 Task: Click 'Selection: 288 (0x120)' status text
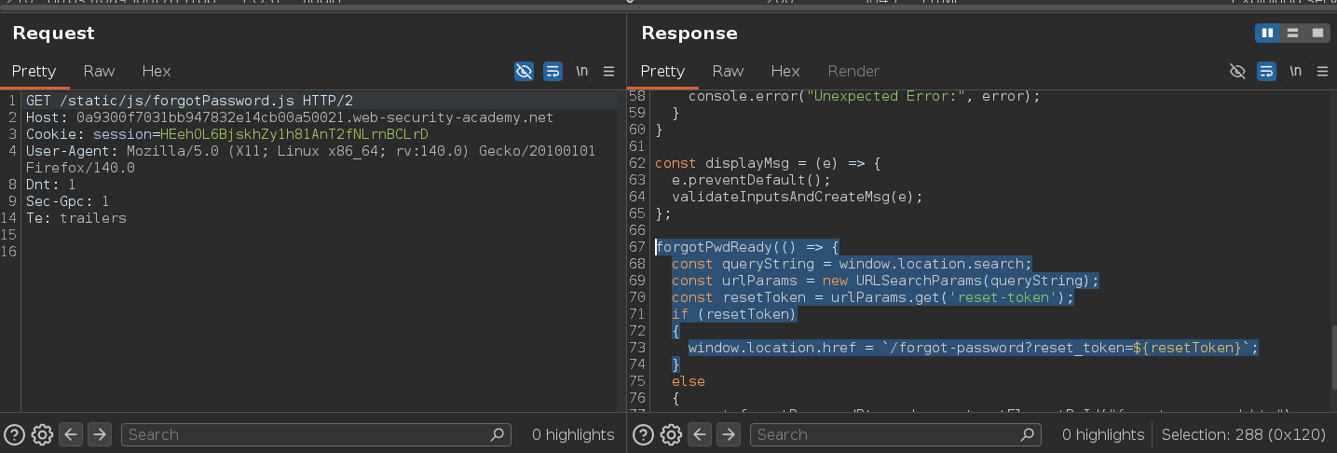1245,434
